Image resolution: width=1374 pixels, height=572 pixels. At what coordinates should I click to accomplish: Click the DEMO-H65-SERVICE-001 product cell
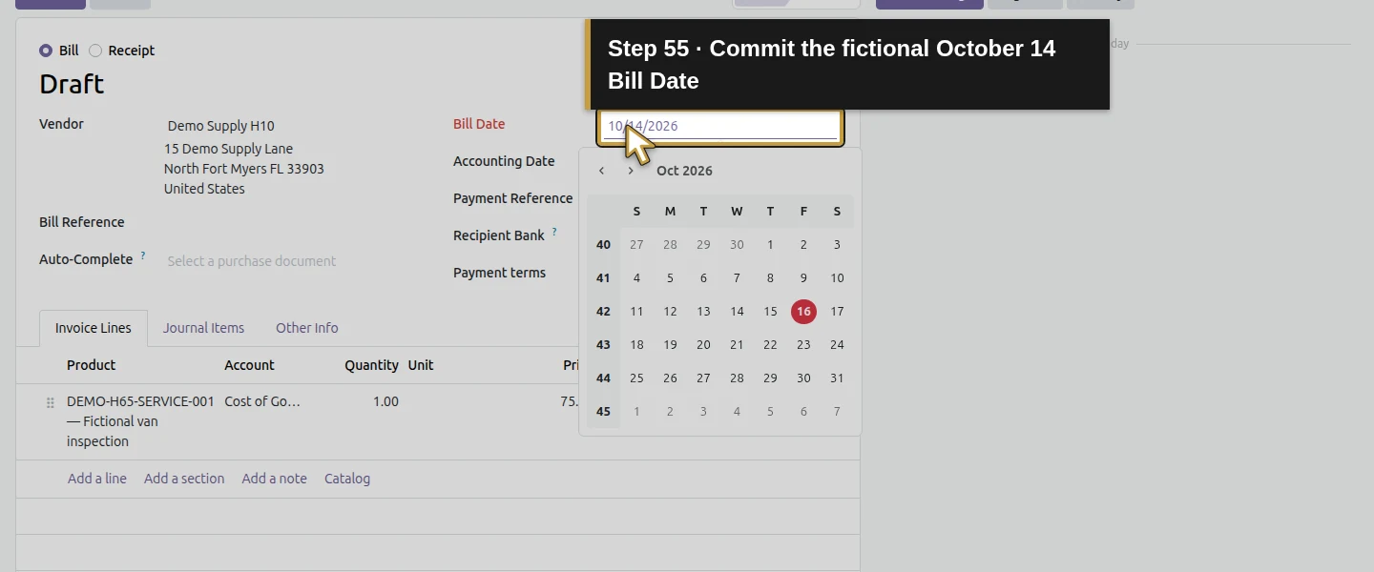(x=141, y=421)
